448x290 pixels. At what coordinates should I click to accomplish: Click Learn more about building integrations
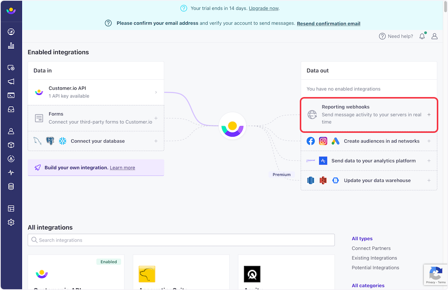122,168
